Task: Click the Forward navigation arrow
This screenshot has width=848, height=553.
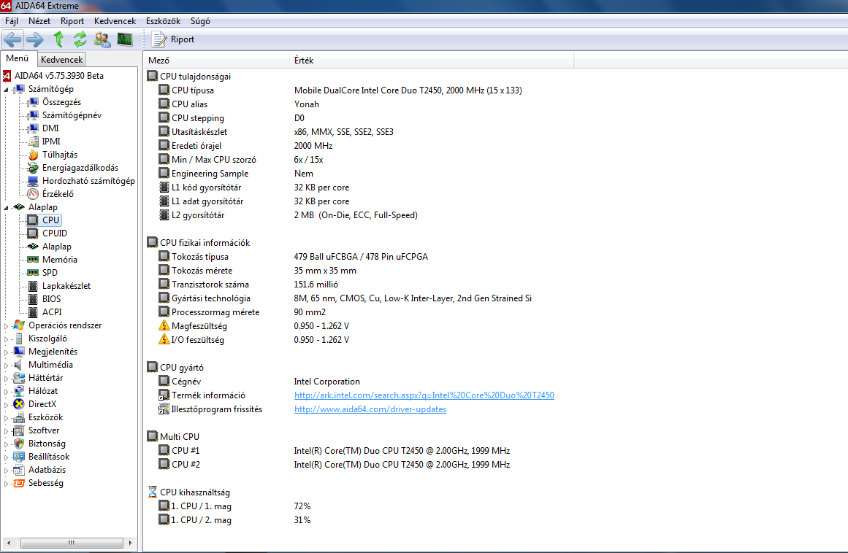Action: click(35, 39)
